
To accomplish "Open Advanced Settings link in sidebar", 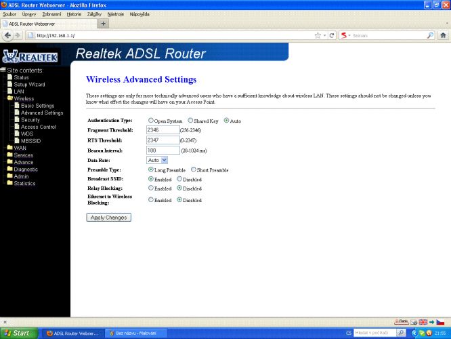I will pyautogui.click(x=42, y=113).
